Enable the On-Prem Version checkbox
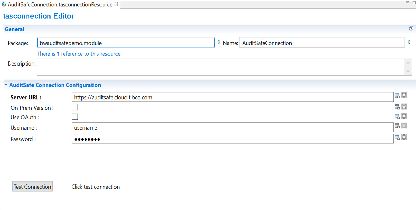This screenshot has height=210, width=416. coord(75,107)
